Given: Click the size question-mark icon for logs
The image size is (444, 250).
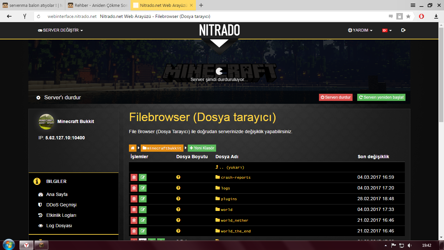Looking at the screenshot, I should (x=178, y=188).
